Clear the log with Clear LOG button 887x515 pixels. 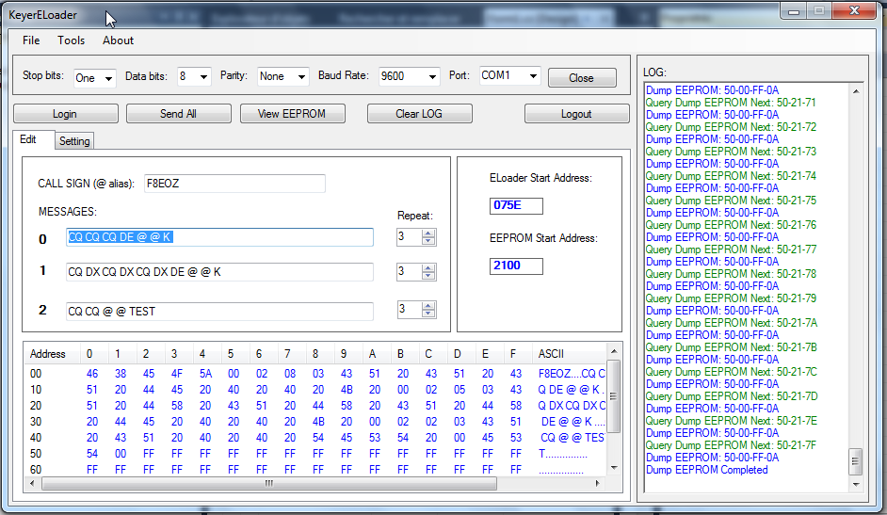pyautogui.click(x=419, y=114)
